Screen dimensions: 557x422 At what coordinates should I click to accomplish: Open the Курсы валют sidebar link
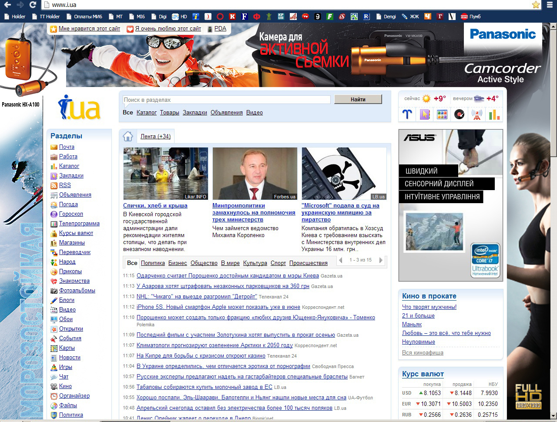click(76, 233)
